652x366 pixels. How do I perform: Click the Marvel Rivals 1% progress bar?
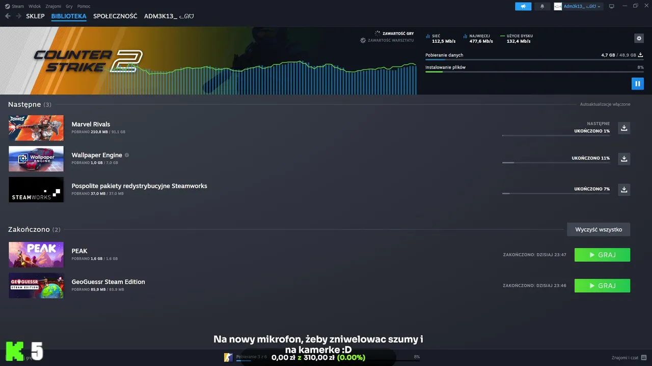[556, 136]
